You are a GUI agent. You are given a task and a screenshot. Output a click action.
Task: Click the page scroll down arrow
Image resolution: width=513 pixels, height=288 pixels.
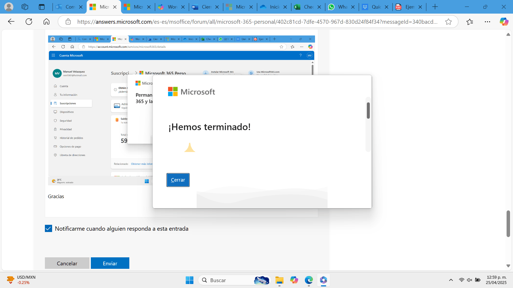508,266
